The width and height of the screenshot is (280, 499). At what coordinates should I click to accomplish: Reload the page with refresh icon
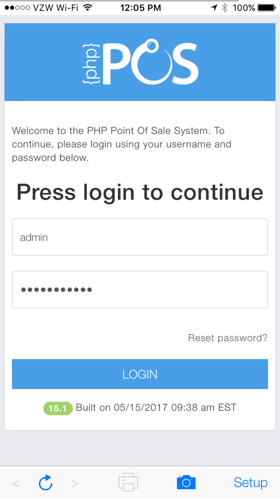(46, 483)
